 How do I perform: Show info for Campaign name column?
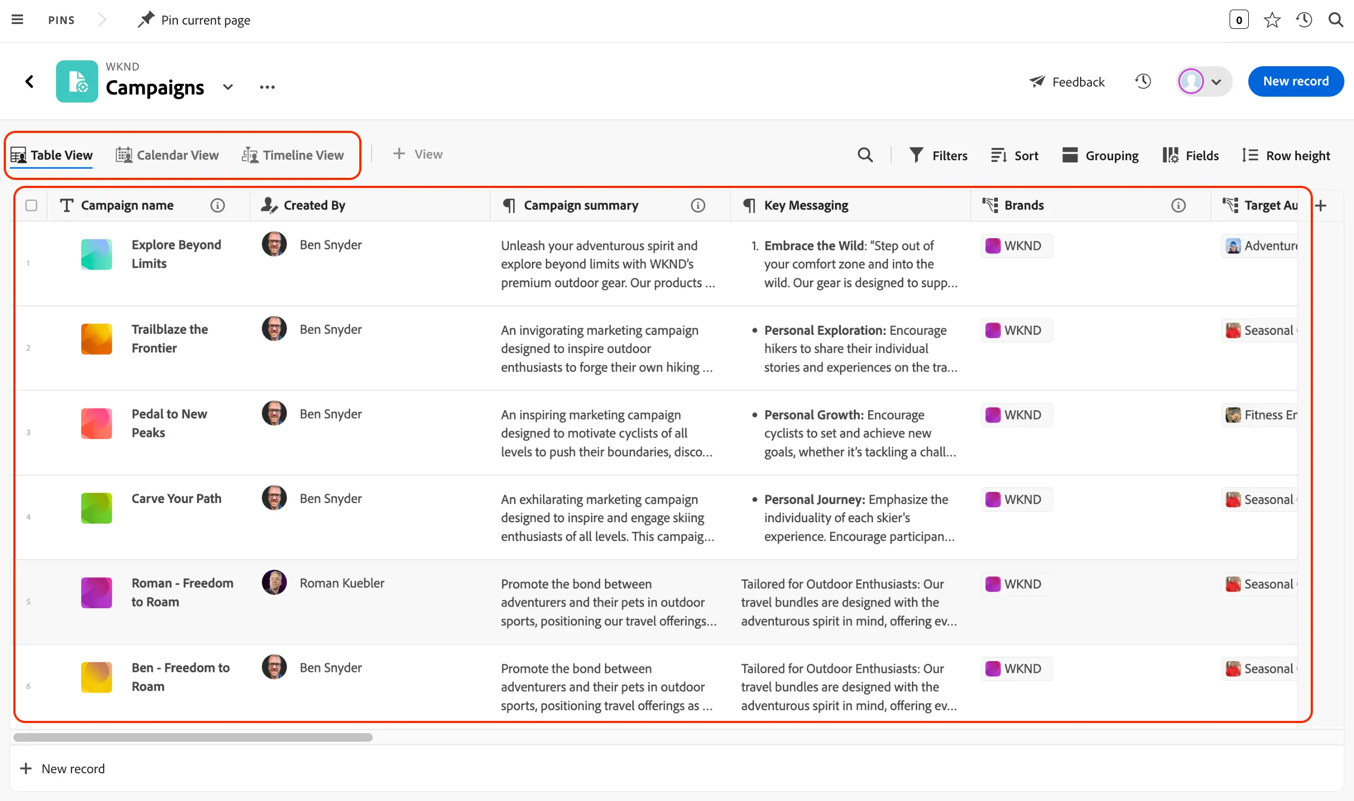coord(217,205)
